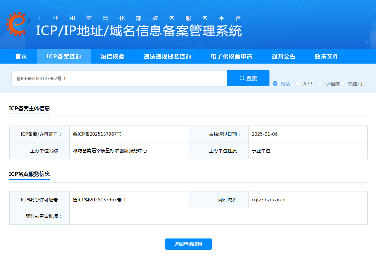Click the 返回查询结果 button
Screen dimensions: 376x261
[x=188, y=244]
